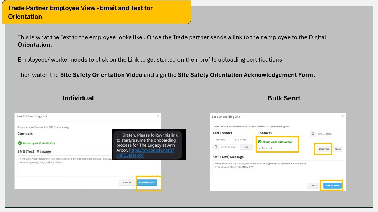378x212 pixels.
Task: Click Send Message in Individual dialog
Action: [147, 183]
